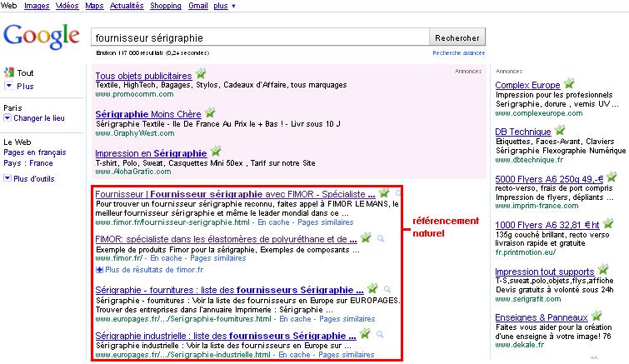Click www.GraphyWest.com URL text

(135, 133)
